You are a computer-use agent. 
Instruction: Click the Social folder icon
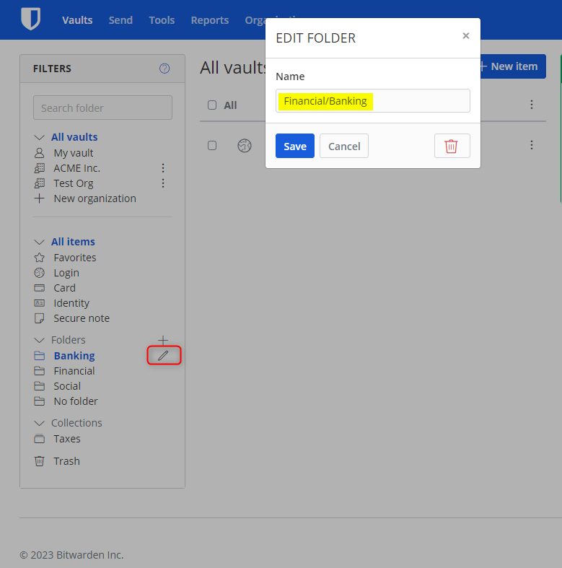pyautogui.click(x=40, y=386)
